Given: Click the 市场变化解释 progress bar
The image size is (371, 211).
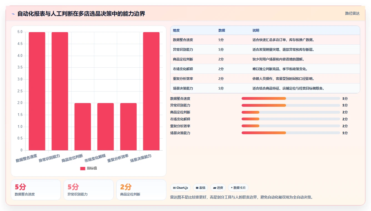Looking at the screenshot, I should [x=291, y=119].
